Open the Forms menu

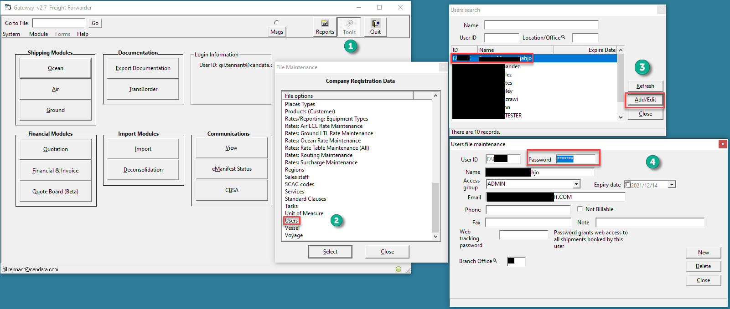pos(62,34)
